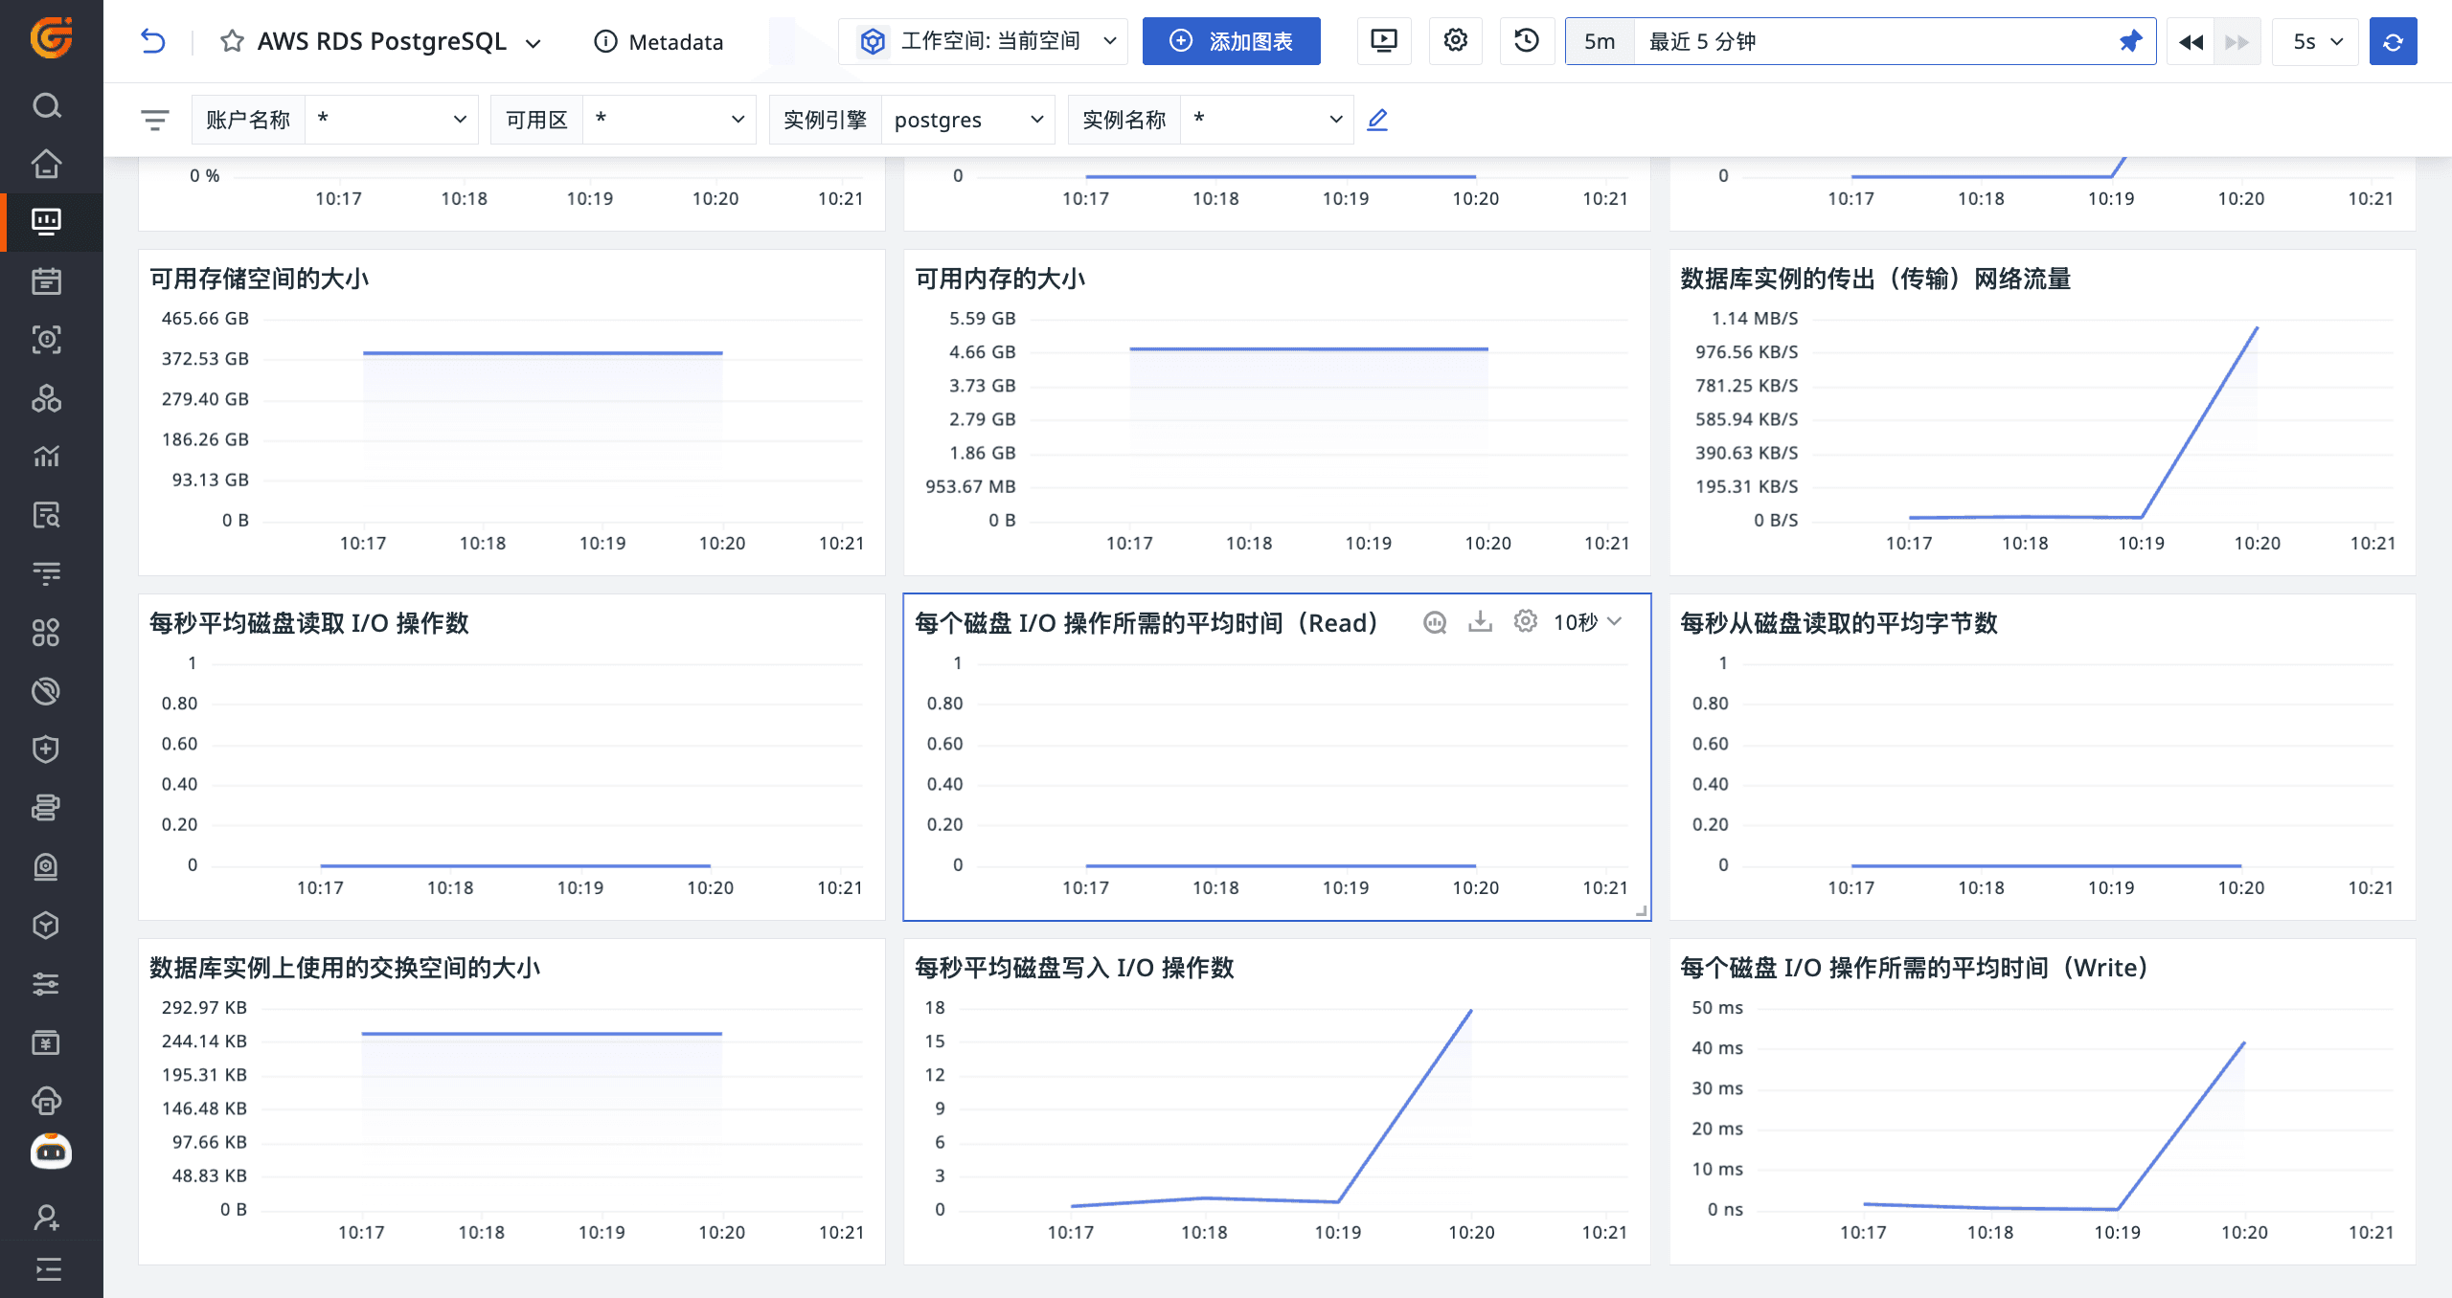The width and height of the screenshot is (2452, 1298).
Task: Open the robot assistant icon
Action: (51, 1152)
